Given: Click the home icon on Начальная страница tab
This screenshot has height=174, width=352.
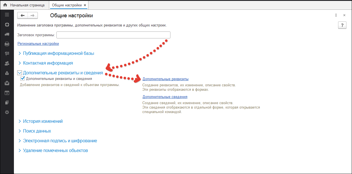Looking at the screenshot, I should (5, 5).
